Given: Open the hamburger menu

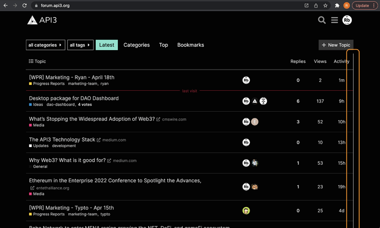Looking at the screenshot, I should tap(334, 20).
